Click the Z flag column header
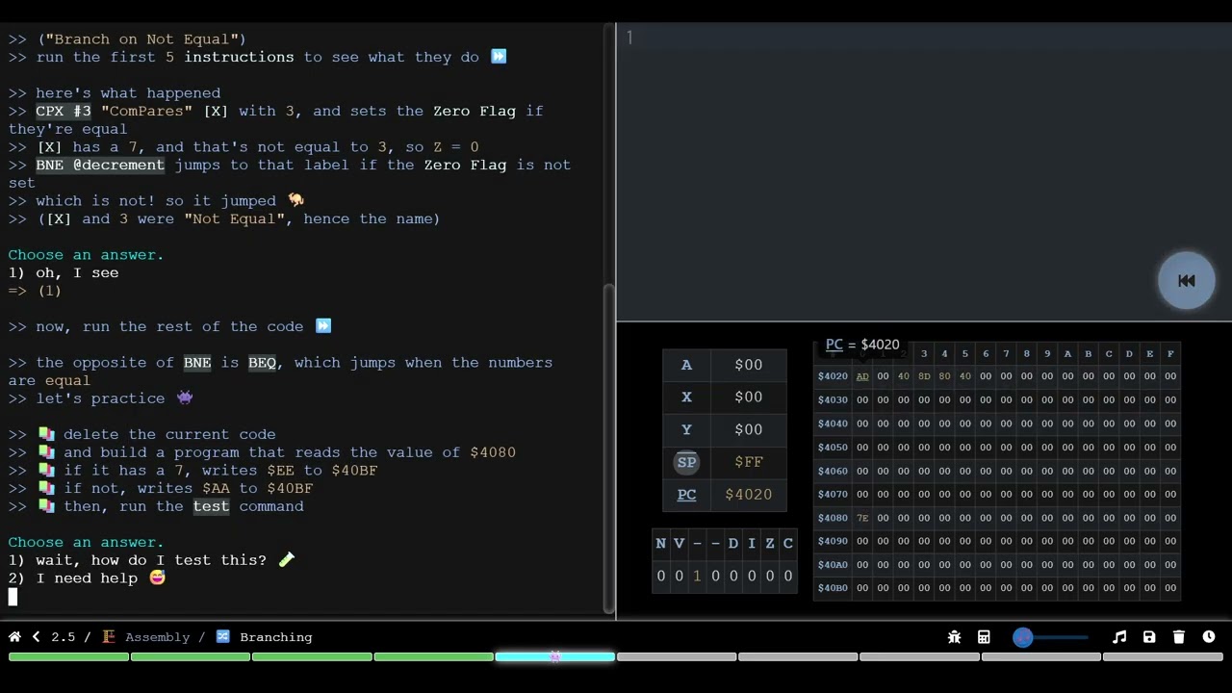 pos(769,544)
